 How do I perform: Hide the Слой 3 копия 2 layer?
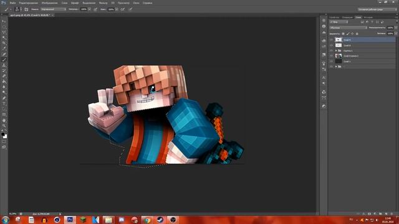[x=331, y=56]
